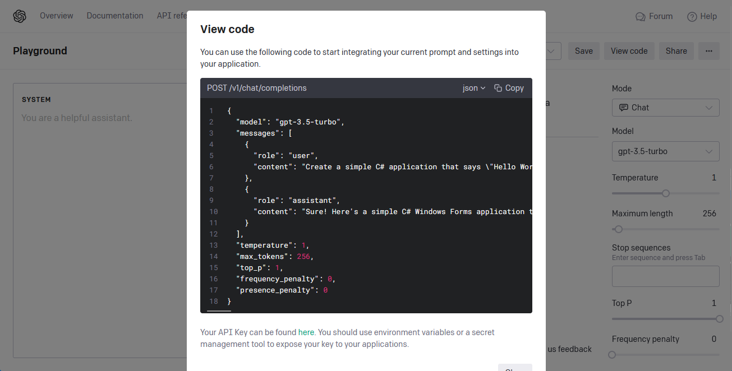Open the API reference tab
Screen dimensions: 732x371
click(x=172, y=16)
